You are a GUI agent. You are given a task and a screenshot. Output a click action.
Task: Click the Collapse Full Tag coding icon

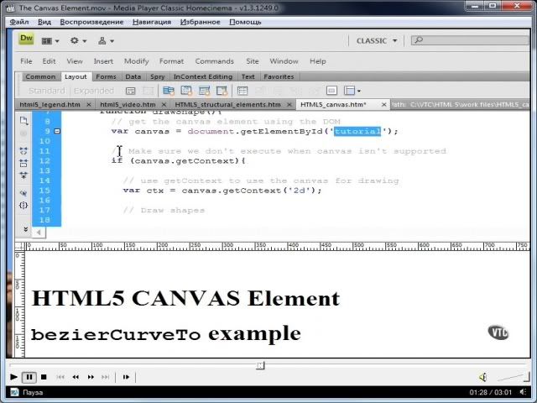pyautogui.click(x=23, y=151)
